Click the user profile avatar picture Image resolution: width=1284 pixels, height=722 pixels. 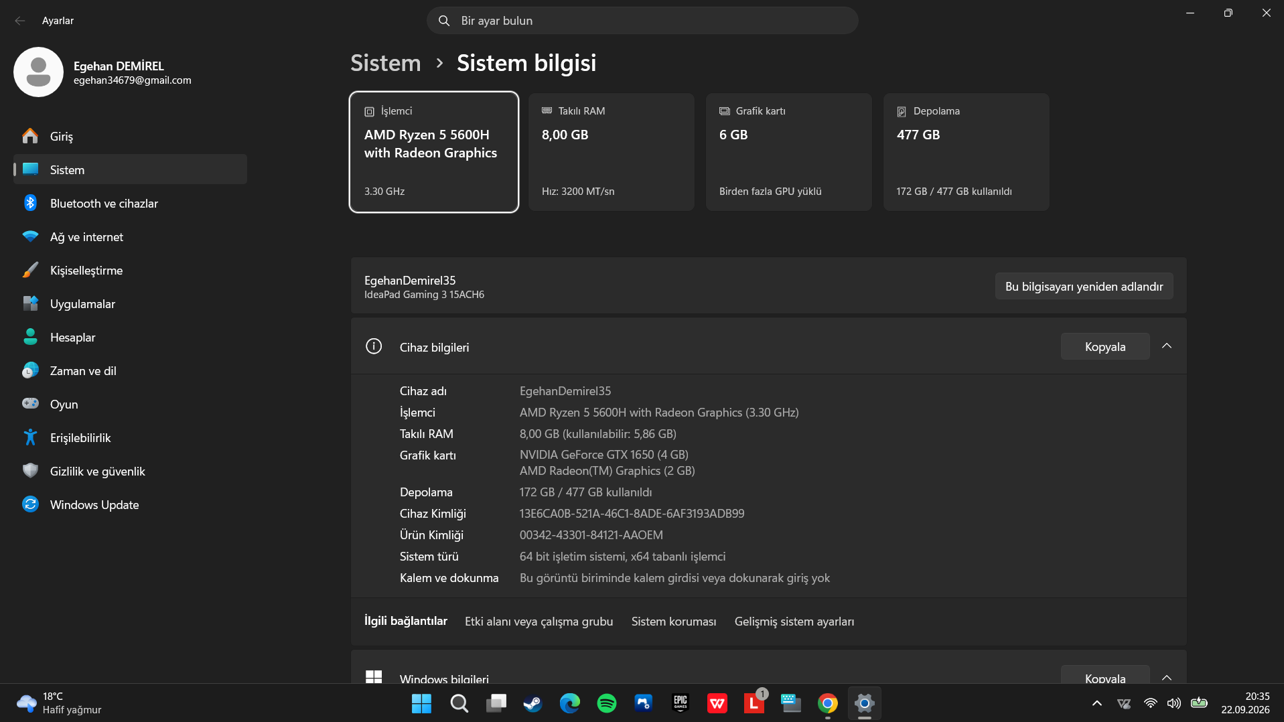pos(38,72)
